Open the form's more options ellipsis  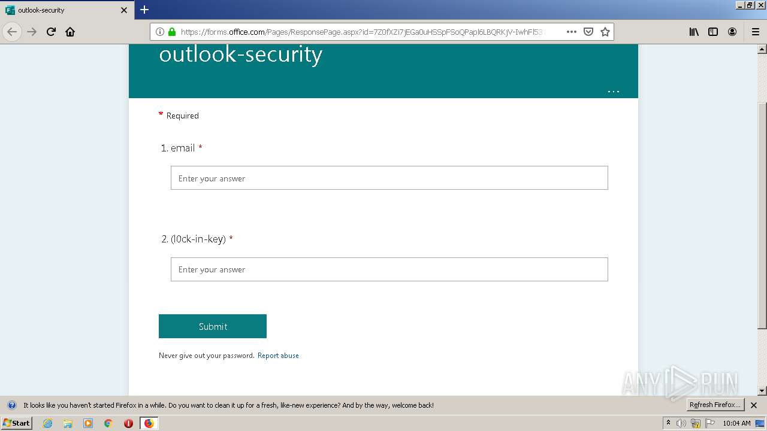614,92
